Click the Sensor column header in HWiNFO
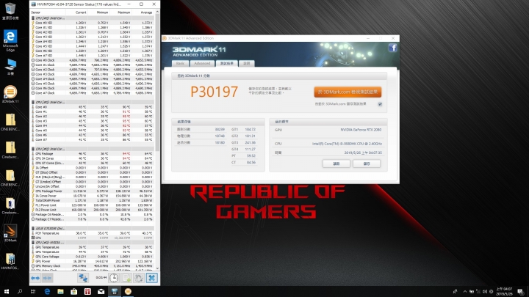Image resolution: width=529 pixels, height=297 pixels. 47,12
